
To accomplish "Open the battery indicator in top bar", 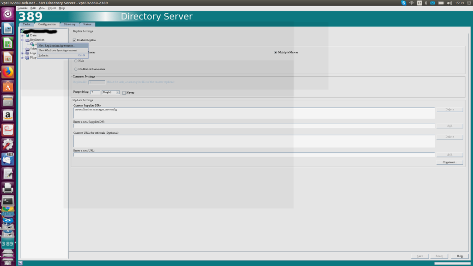I will point(441,3).
